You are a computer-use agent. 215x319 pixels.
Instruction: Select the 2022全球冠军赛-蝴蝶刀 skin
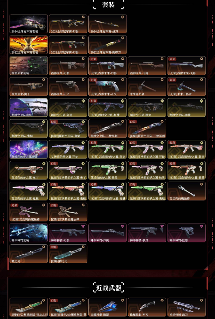[x=107, y=45]
